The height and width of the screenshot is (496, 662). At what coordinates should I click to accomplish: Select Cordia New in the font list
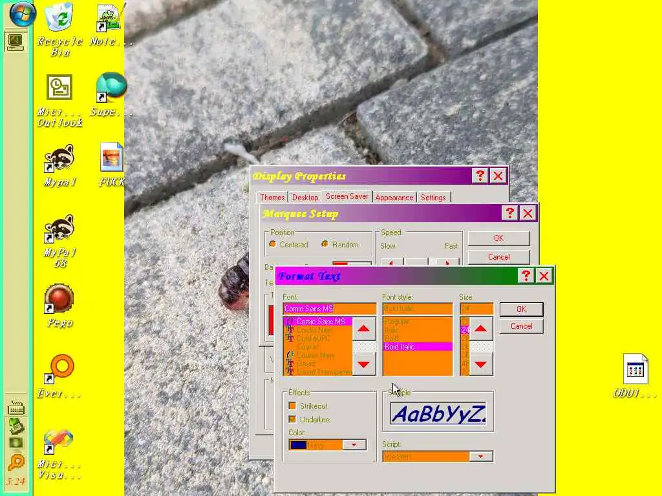[317, 330]
